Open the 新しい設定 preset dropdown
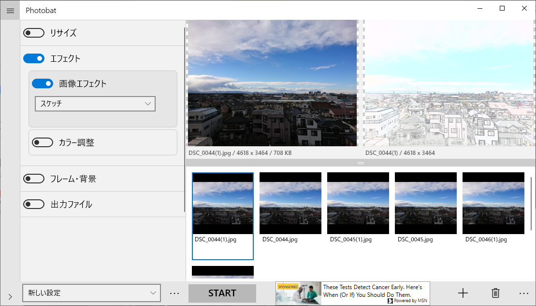Image resolution: width=536 pixels, height=306 pixels. [x=92, y=293]
